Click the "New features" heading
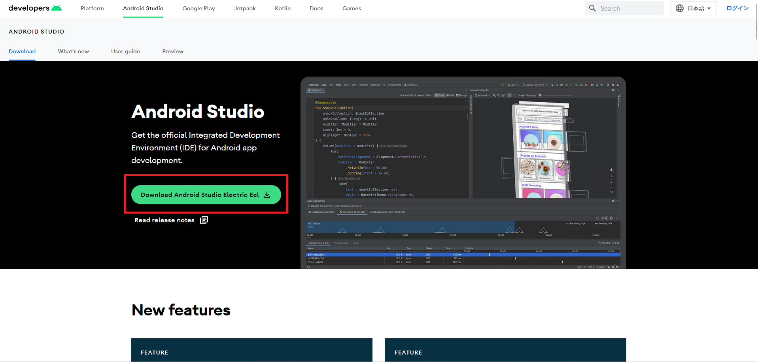758x362 pixels. tap(181, 310)
